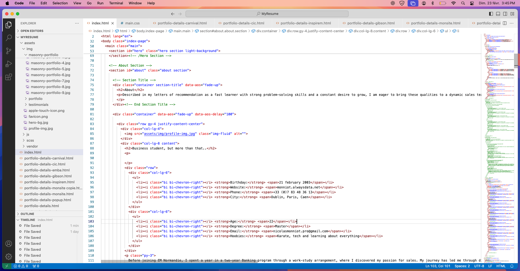Open the Source Control view
The height and width of the screenshot is (271, 520).
click(9, 51)
